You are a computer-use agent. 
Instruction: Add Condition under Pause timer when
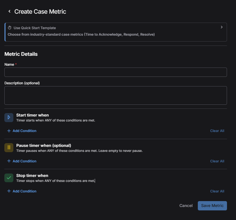pyautogui.click(x=22, y=161)
